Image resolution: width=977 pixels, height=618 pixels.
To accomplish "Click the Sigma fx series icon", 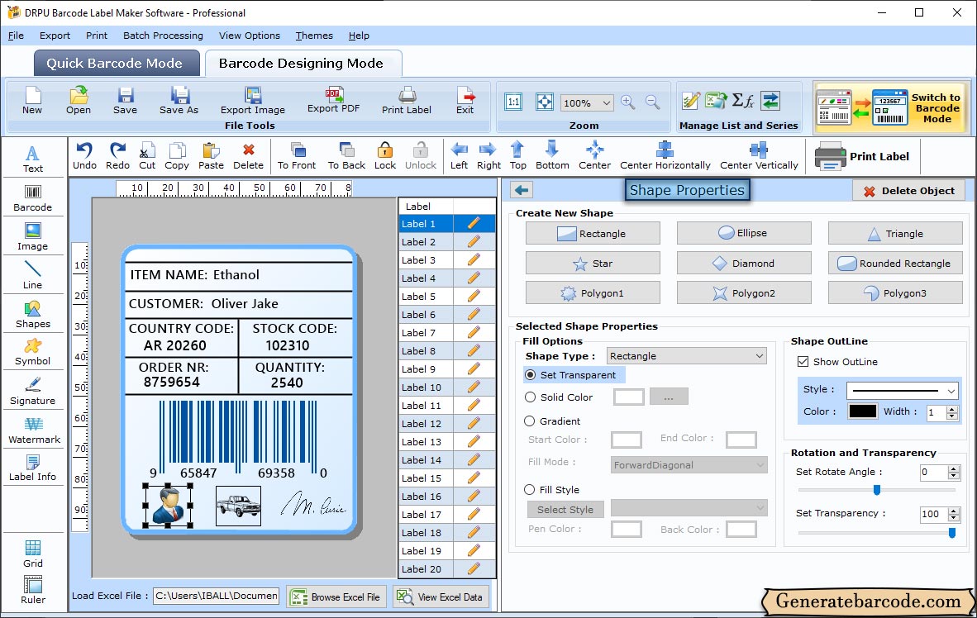I will click(x=743, y=100).
